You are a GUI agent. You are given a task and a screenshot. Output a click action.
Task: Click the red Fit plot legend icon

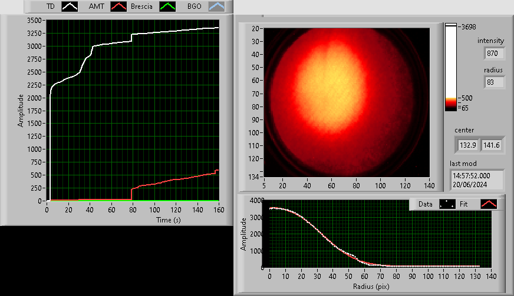pos(489,205)
